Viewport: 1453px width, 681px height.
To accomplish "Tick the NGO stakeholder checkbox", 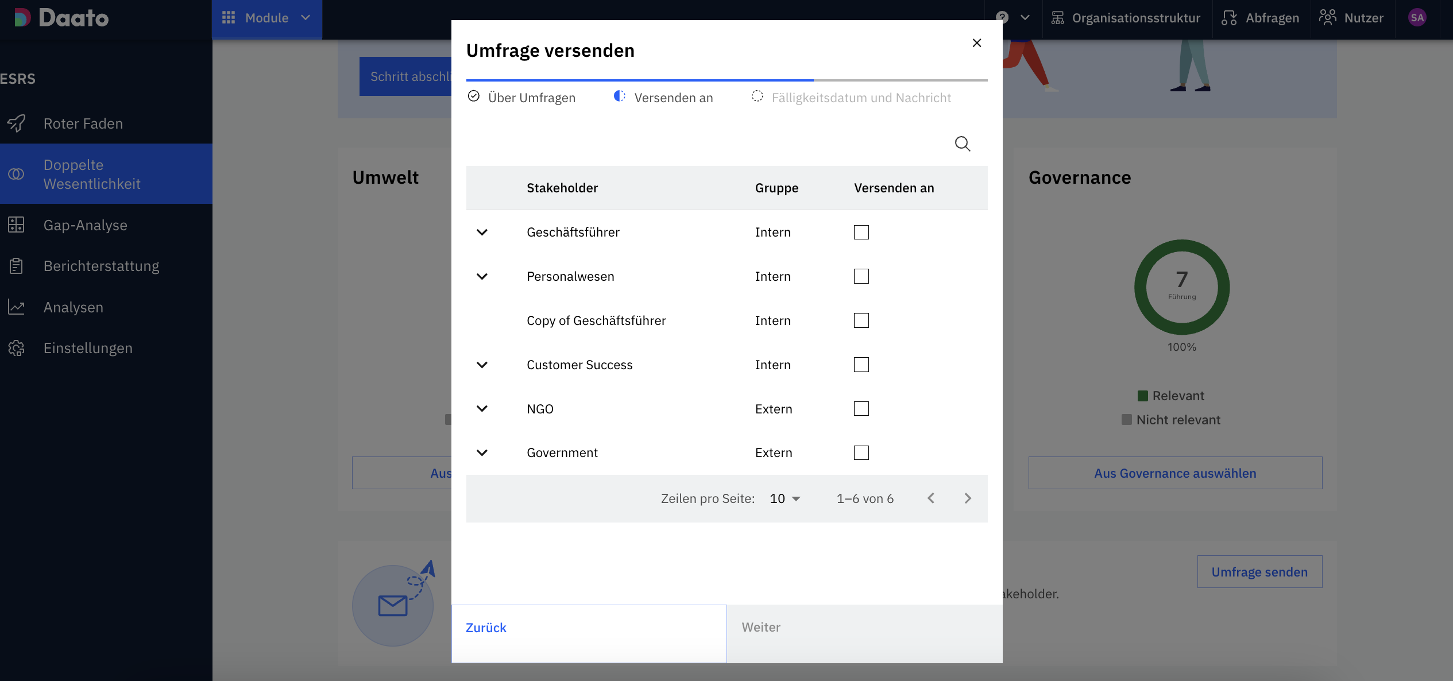I will pyautogui.click(x=861, y=409).
